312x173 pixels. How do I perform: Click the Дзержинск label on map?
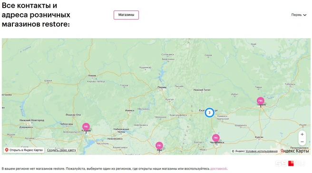26,127
